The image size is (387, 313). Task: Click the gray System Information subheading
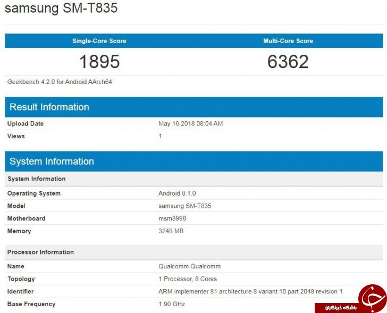193,179
